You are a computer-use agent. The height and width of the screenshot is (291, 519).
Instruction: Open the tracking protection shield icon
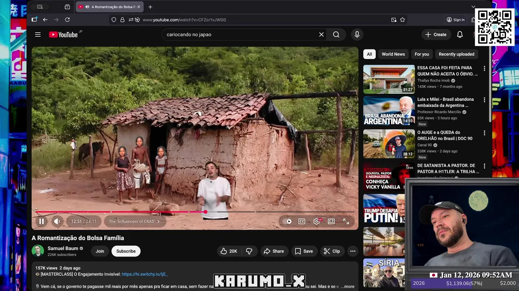pos(114,19)
